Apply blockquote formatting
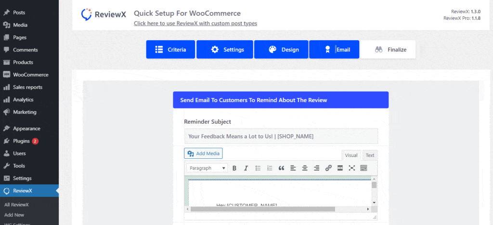Viewport: 493px width, 225px height. pyautogui.click(x=281, y=168)
